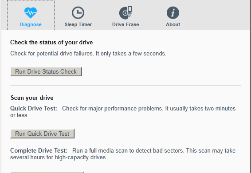Click the horizontal divider above Scan your drive
The image size is (251, 173).
coord(125,85)
